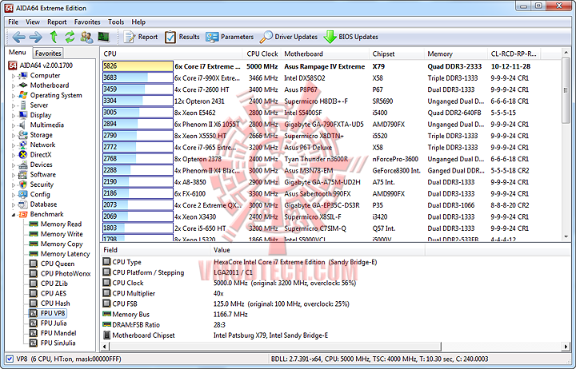The image size is (576, 369).
Task: Go back with the left arrow icon
Action: point(18,37)
